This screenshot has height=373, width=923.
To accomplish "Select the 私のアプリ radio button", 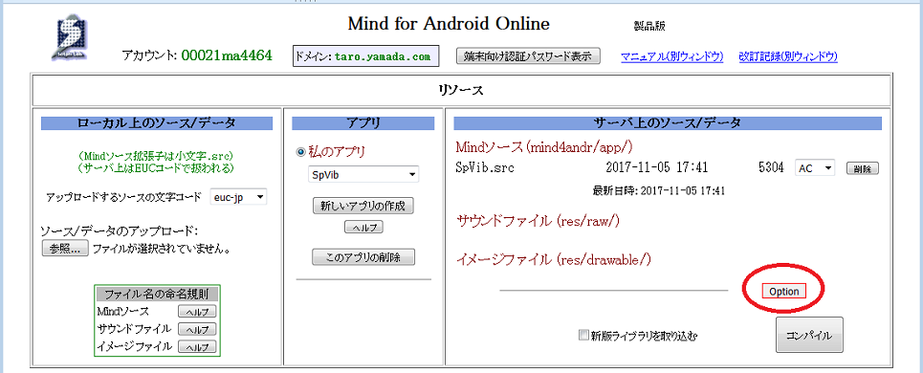I will coord(301,152).
